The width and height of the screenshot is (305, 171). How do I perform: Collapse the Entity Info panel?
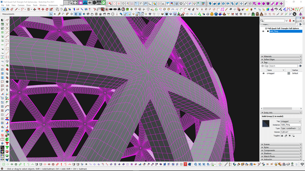(x=281, y=113)
